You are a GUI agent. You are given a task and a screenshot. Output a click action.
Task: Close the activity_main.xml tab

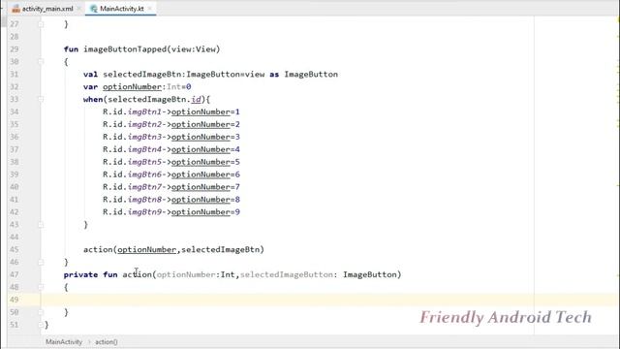coord(78,9)
